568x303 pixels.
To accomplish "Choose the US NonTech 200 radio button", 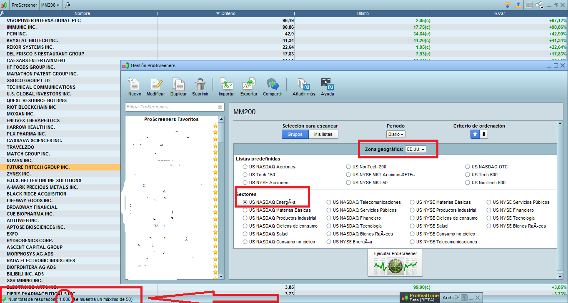I will [348, 167].
